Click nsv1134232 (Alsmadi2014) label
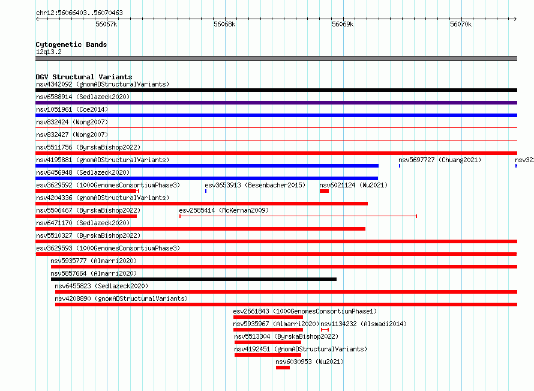The image size is (534, 391). (x=364, y=324)
